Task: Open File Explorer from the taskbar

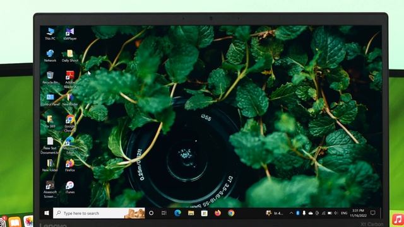Action: pyautogui.click(x=191, y=213)
